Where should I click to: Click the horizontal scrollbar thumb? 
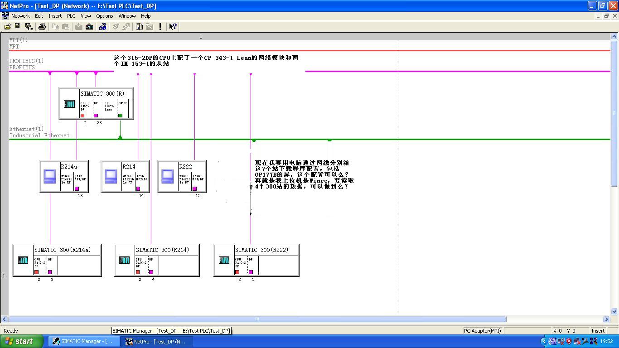(257, 319)
